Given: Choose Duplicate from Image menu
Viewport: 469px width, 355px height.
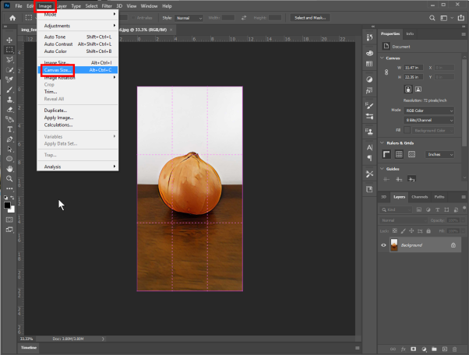Looking at the screenshot, I should tap(78, 111).
